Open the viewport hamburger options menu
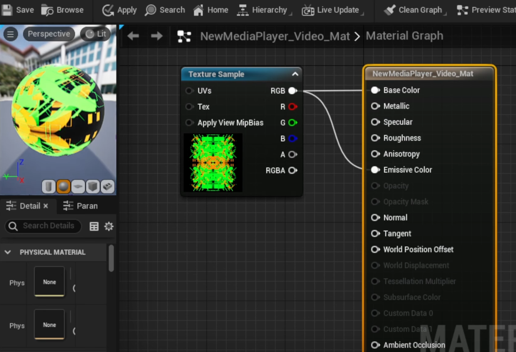Screen dimensions: 516x352 pos(10,34)
